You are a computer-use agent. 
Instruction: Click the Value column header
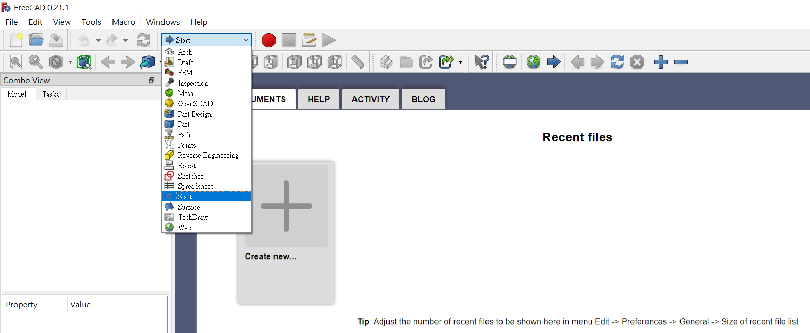pos(117,305)
